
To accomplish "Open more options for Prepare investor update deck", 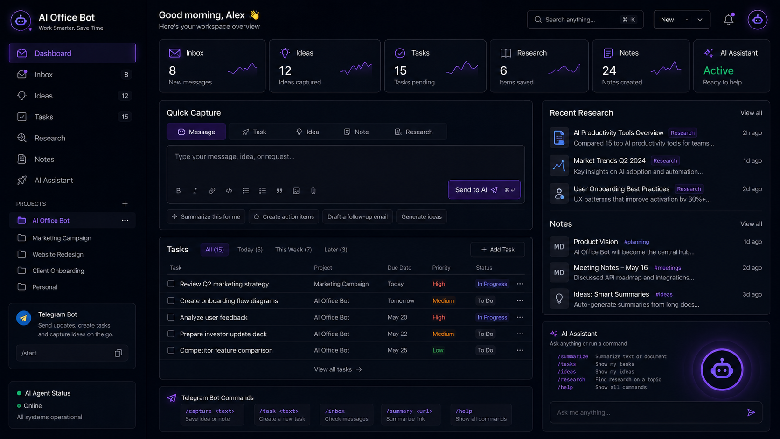I will (520, 334).
